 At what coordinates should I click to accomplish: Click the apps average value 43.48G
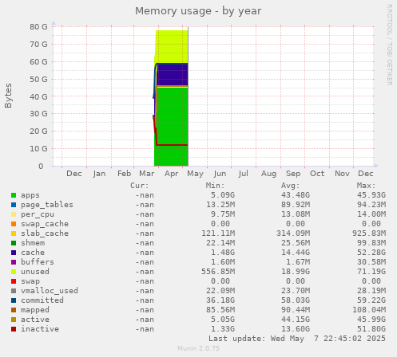(x=296, y=195)
